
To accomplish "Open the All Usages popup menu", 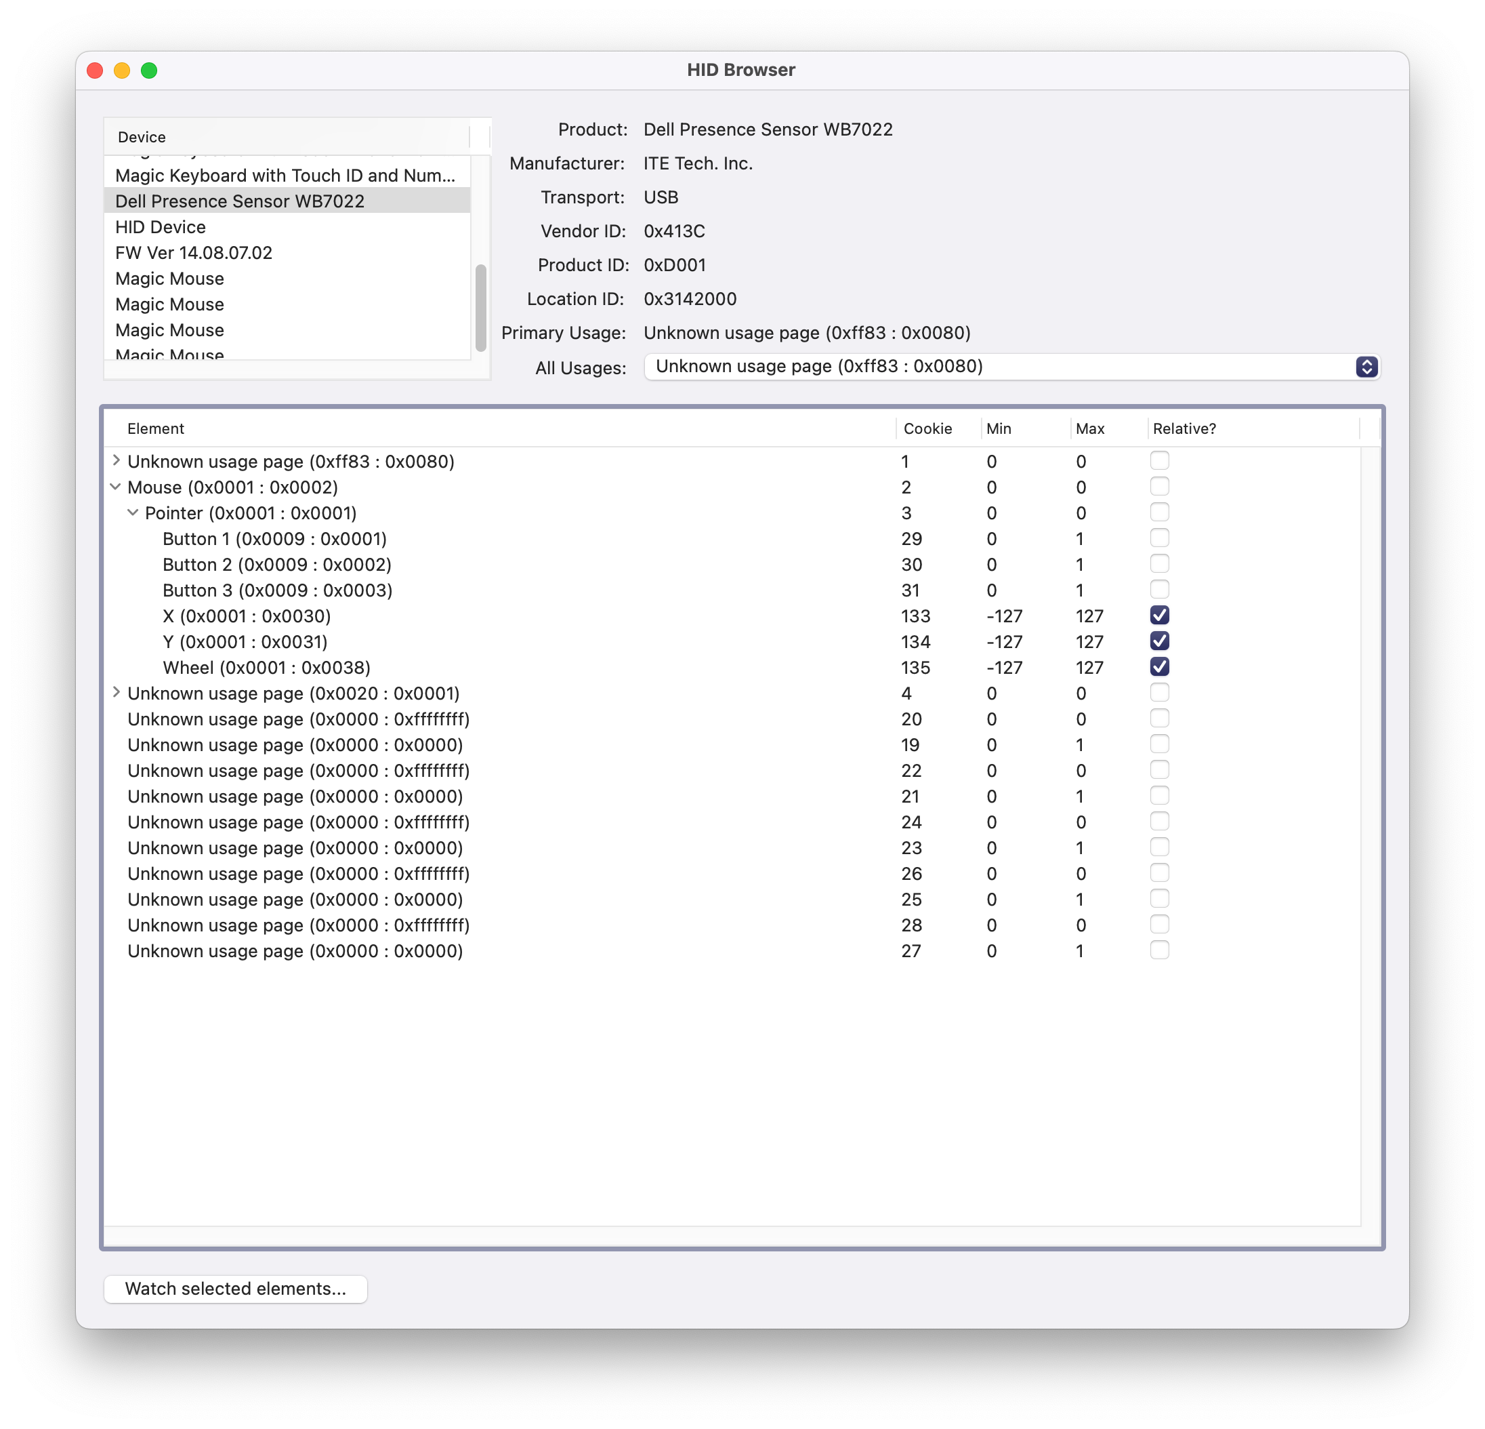I will pyautogui.click(x=1011, y=367).
